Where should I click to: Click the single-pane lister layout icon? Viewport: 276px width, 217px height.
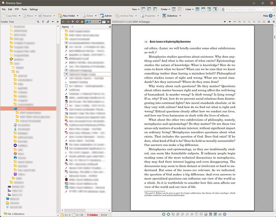pos(197,9)
